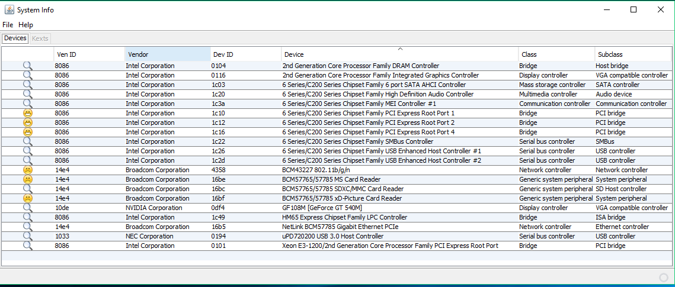This screenshot has width=675, height=287.
Task: Click the smiley icon for PCI Express Root Port 4
Action: tap(27, 132)
